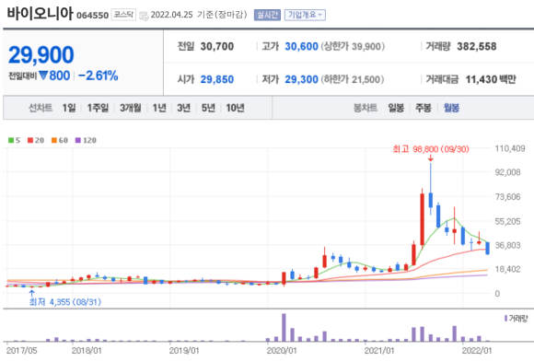Select the 1주일 line chart tab
Screen dimensions: 534x362
click(x=98, y=108)
